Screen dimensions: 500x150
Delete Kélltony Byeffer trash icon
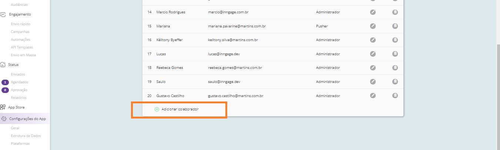(395, 40)
